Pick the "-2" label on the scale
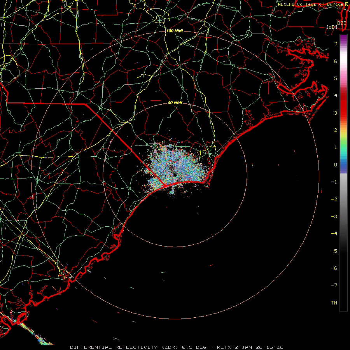350x350 pixels. (x=334, y=199)
